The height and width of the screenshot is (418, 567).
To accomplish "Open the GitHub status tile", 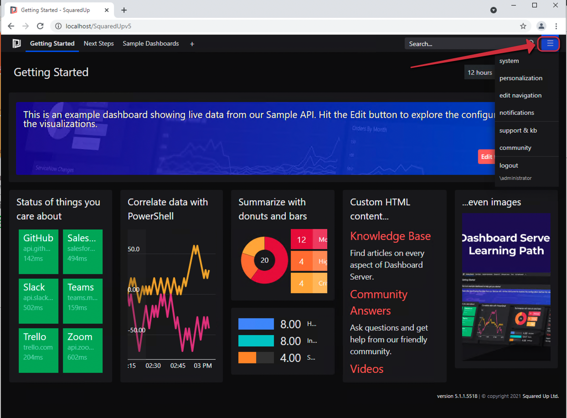I will pos(38,251).
